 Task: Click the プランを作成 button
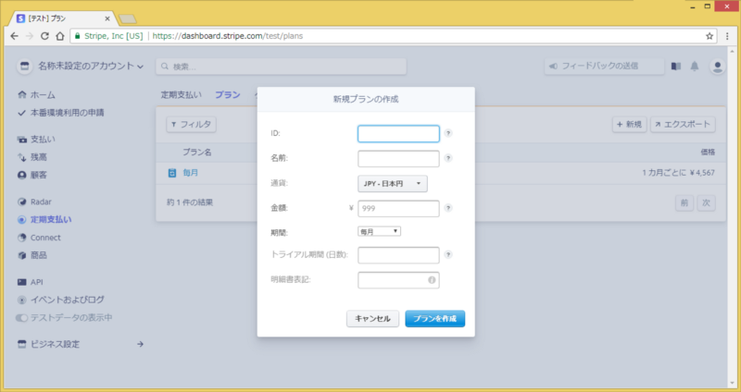pos(434,318)
